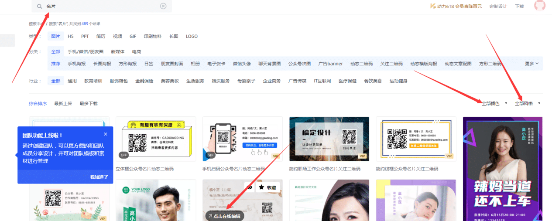This screenshot has width=552, height=221.
Task: Click the search magnifier icon
Action: (x=40, y=7)
